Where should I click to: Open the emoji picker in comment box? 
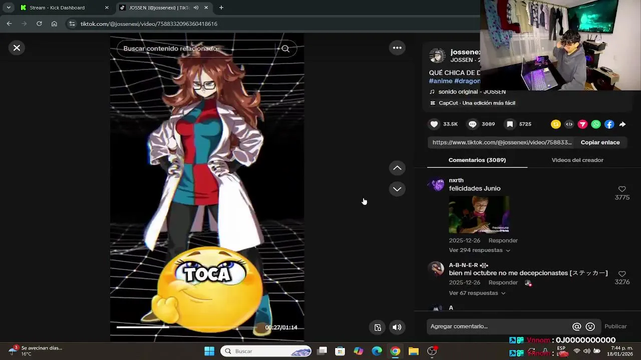590,326
